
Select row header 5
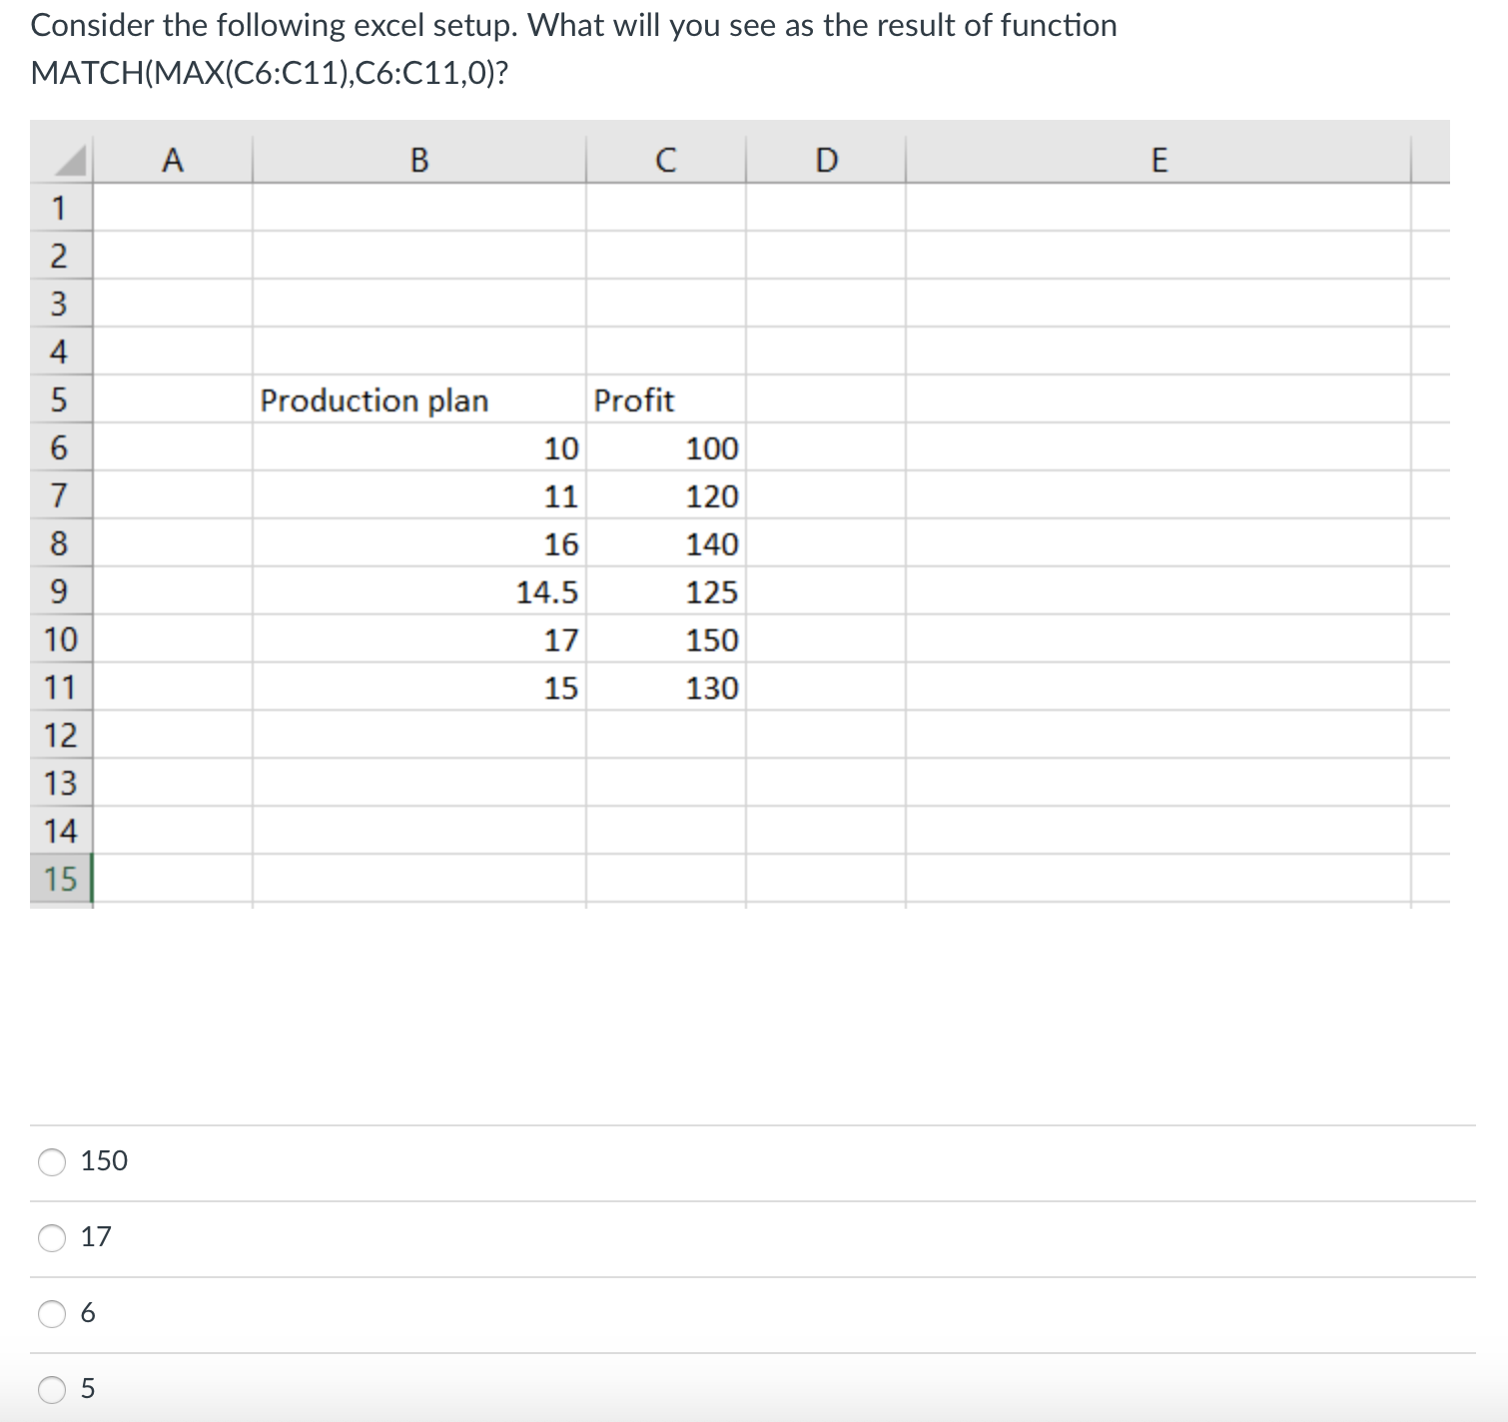(x=62, y=399)
